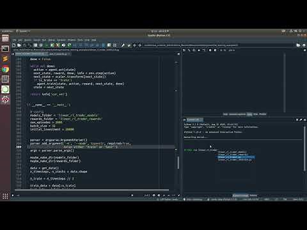
Task: Open the Debug menu
Action: pos(52,40)
